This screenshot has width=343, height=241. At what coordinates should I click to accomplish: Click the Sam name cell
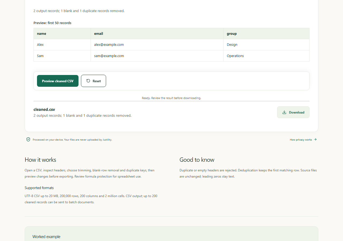click(62, 56)
